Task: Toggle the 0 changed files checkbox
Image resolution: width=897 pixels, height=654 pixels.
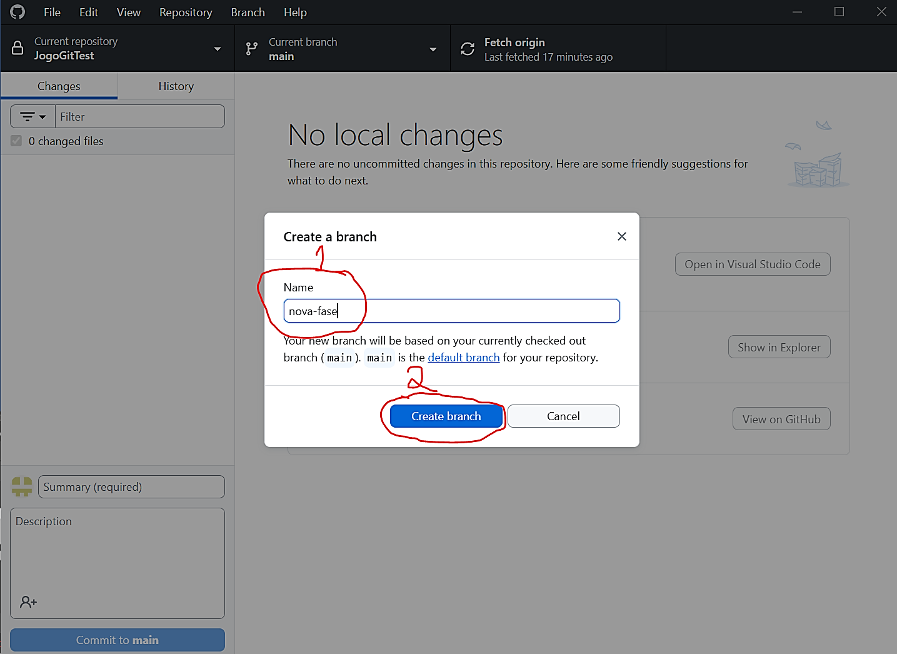Action: [x=16, y=141]
